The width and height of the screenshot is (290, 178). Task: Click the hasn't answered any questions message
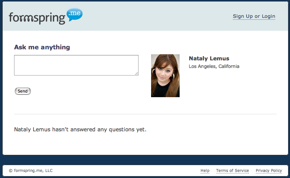[x=80, y=129]
